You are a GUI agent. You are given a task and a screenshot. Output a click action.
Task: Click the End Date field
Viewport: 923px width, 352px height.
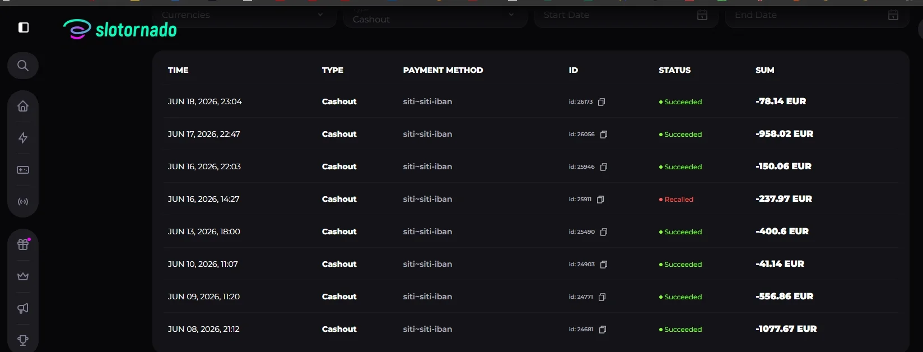coord(817,16)
